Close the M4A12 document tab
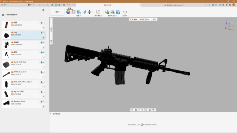 140,5
